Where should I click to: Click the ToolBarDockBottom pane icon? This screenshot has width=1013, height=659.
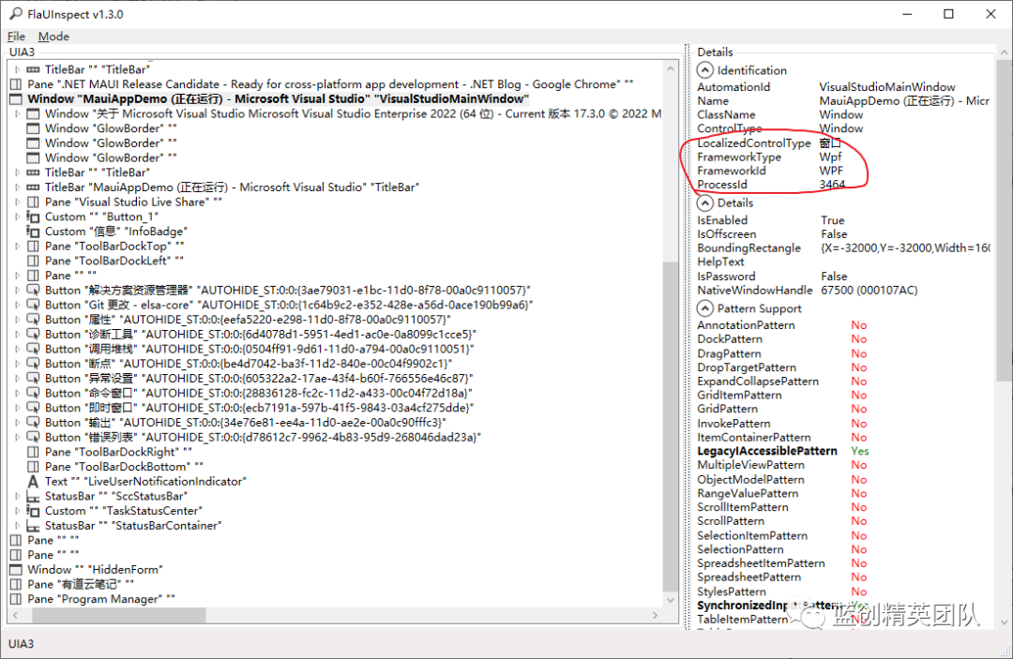click(x=33, y=467)
